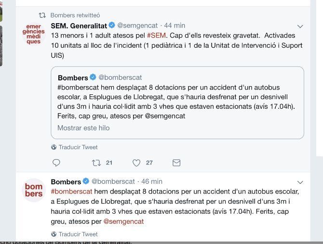
Task: Click Mostrar este hilo link
Action: (x=83, y=128)
